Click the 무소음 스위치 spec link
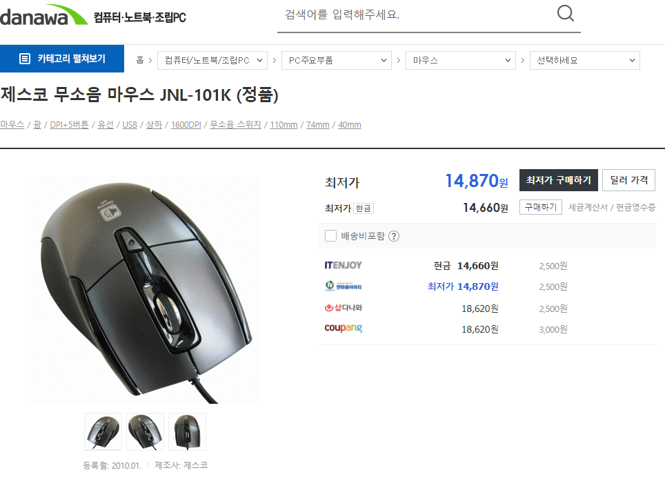The width and height of the screenshot is (665, 477). pyautogui.click(x=235, y=125)
